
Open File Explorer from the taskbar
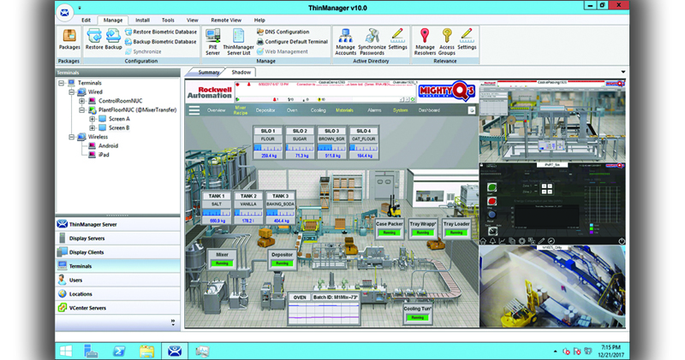tap(146, 351)
